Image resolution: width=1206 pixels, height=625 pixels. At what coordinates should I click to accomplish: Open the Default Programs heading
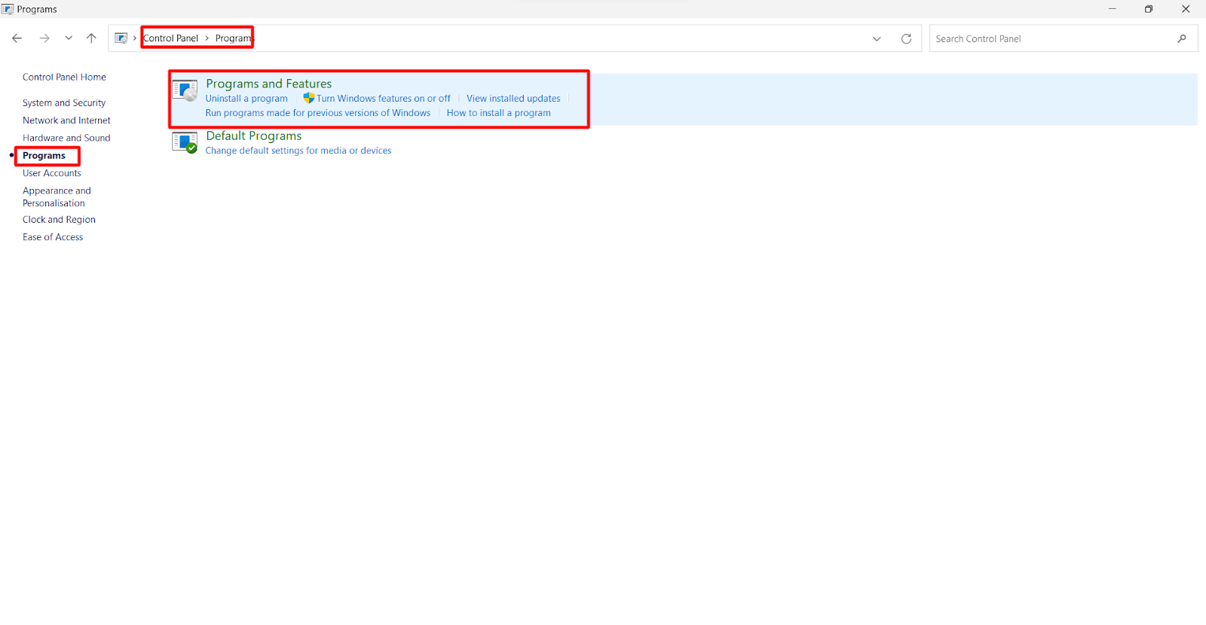pyautogui.click(x=253, y=136)
